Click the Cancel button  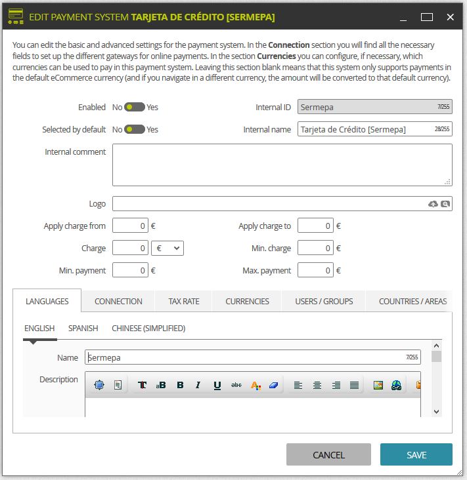click(x=328, y=454)
